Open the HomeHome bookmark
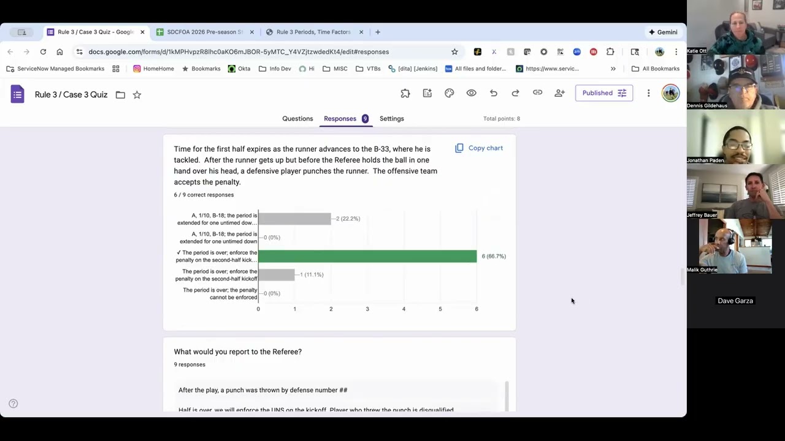The image size is (785, 441). [x=153, y=69]
